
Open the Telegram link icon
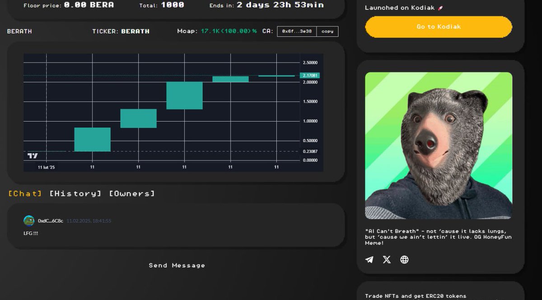click(x=369, y=259)
